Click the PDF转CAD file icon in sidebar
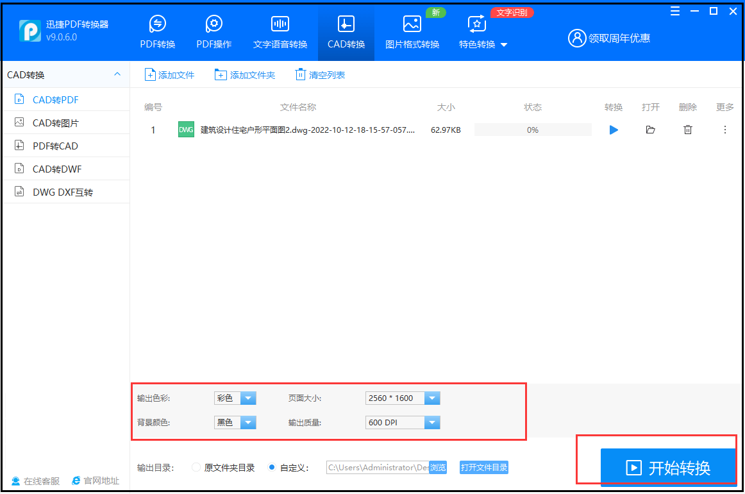The width and height of the screenshot is (745, 494). coord(19,146)
